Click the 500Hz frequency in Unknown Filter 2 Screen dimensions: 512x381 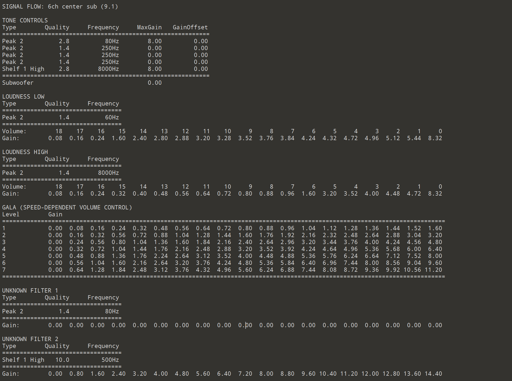pyautogui.click(x=110, y=360)
